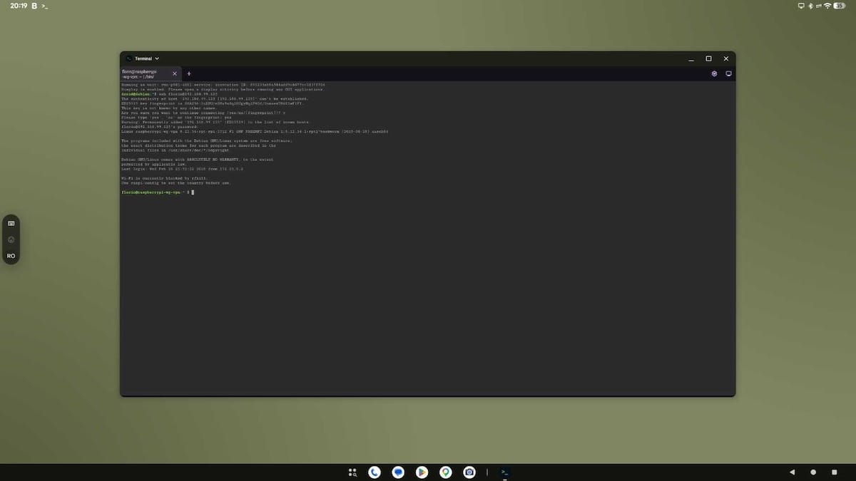Viewport: 856px width, 481px height.
Task: Close the florin@raspberrypi tab with its X
Action: pos(174,73)
